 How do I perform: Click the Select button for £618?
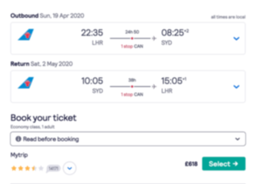224,164
